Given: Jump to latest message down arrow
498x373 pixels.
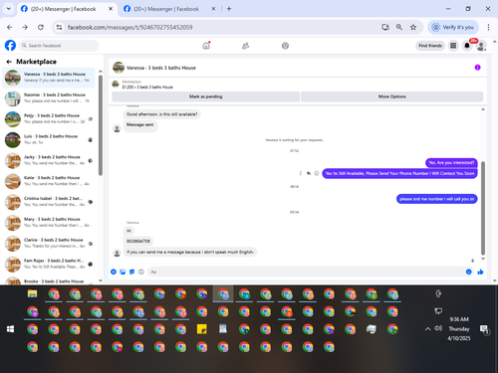Looking at the screenshot, I should tap(473, 261).
